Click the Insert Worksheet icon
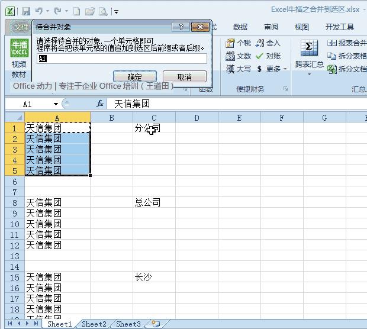The width and height of the screenshot is (367, 329). pyautogui.click(x=156, y=324)
